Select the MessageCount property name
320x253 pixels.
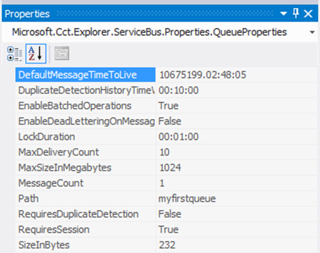coord(51,183)
